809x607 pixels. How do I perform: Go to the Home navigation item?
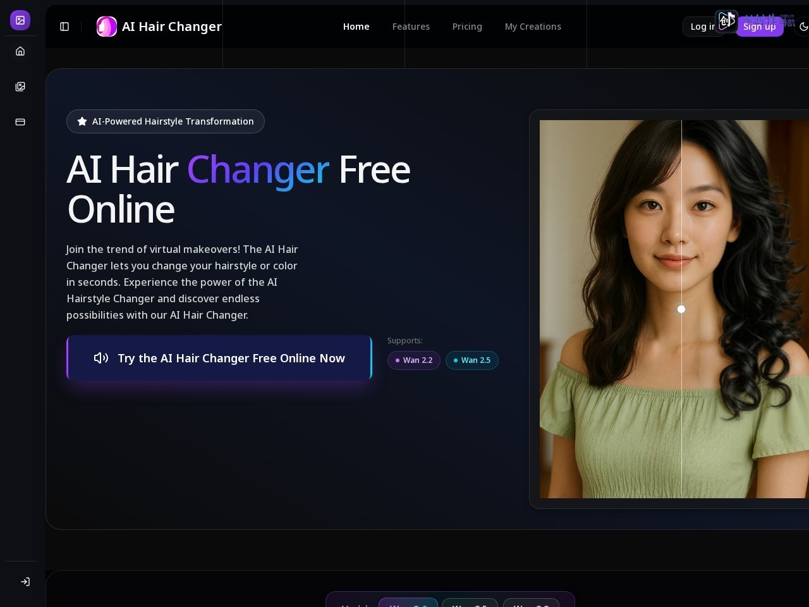(356, 27)
